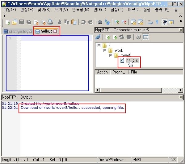Image resolution: width=185 pixels, height=164 pixels.
Task: Open a file using the folder toolbar icon
Action: [x=15, y=22]
